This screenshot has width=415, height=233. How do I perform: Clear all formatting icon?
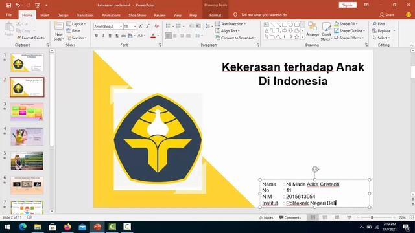click(156, 26)
